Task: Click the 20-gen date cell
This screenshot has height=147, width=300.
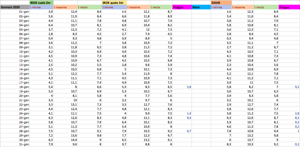Action: coord(15,96)
